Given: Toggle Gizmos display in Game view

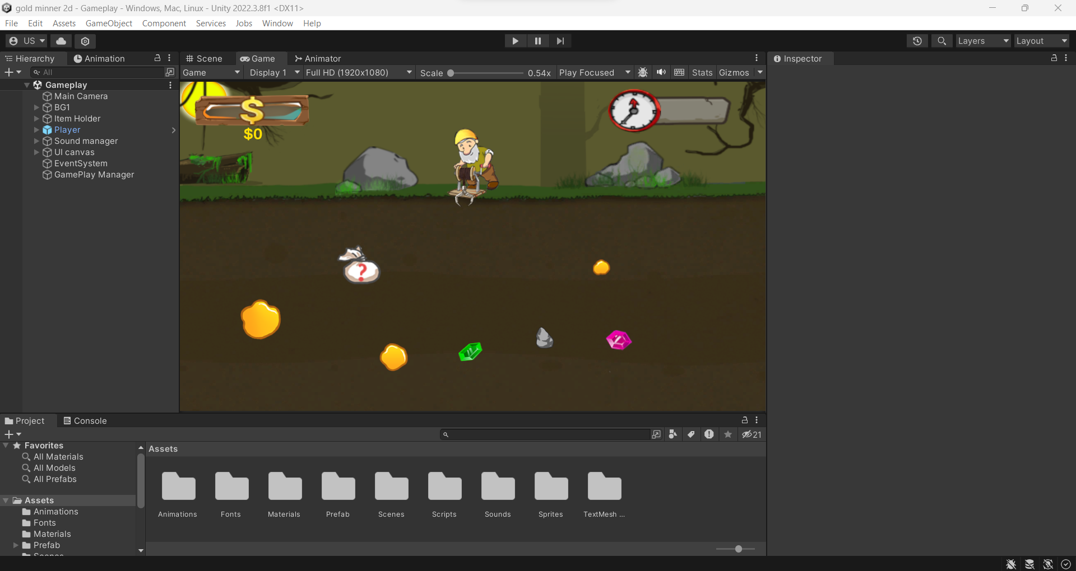Looking at the screenshot, I should [734, 72].
